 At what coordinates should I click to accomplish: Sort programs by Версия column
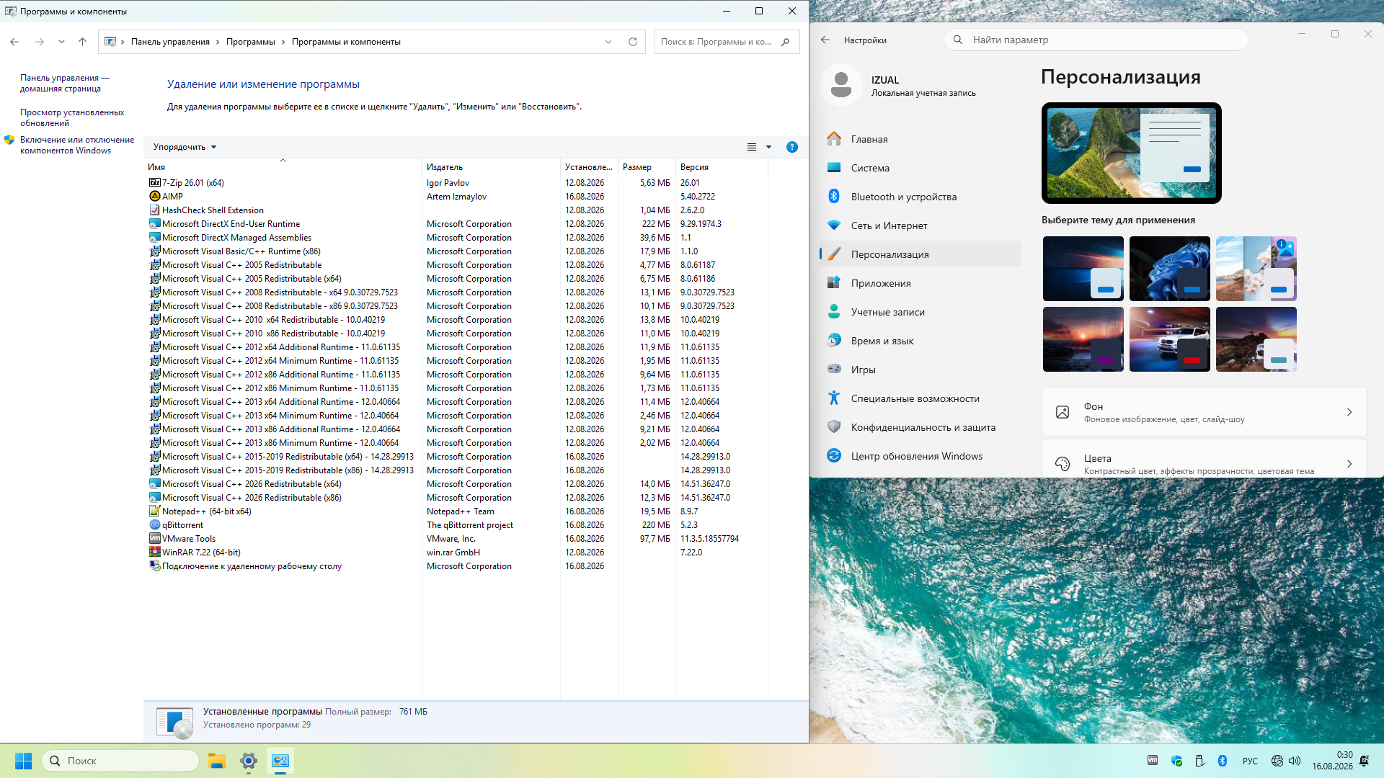pyautogui.click(x=722, y=167)
